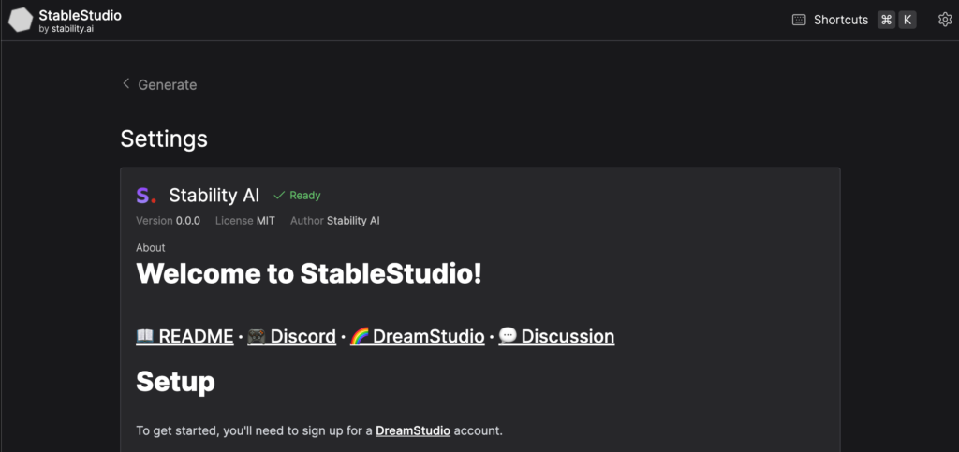Open the settings gear icon
The width and height of the screenshot is (959, 452).
click(945, 20)
